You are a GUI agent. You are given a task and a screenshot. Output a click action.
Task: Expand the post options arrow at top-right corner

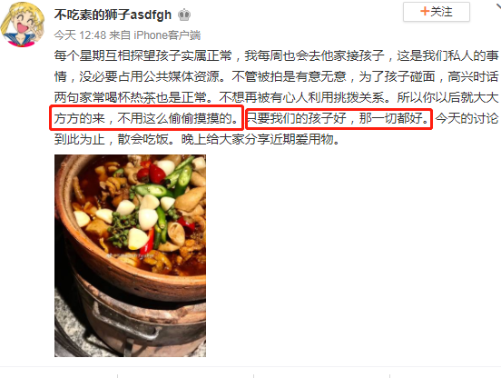pos(497,5)
